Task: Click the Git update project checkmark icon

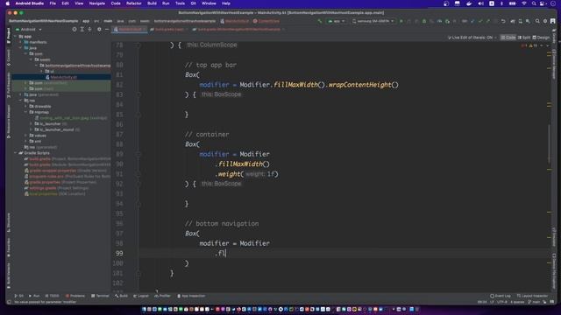Action: (x=472, y=21)
